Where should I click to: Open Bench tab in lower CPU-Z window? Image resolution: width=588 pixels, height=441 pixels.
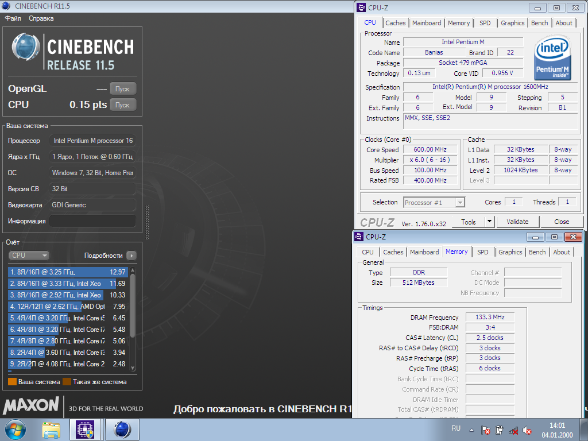tap(537, 252)
